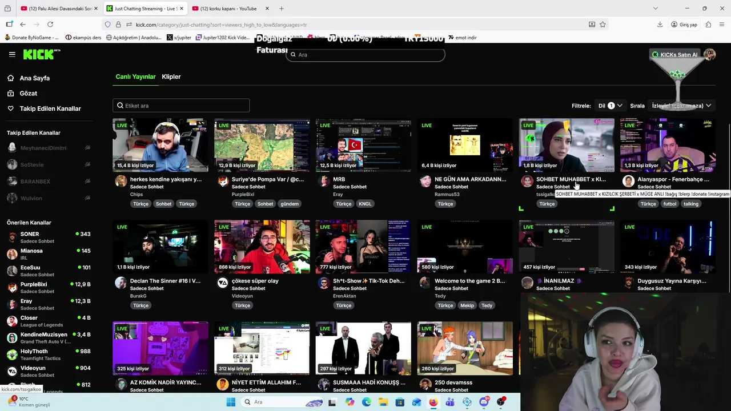Bookmark this page with the star icon
The height and width of the screenshot is (411, 731).
pyautogui.click(x=603, y=25)
